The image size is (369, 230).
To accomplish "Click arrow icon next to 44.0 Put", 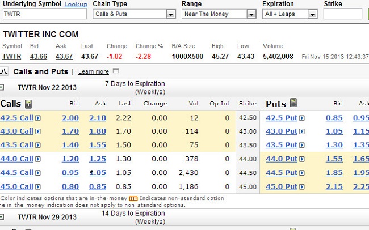I will 301,159.
